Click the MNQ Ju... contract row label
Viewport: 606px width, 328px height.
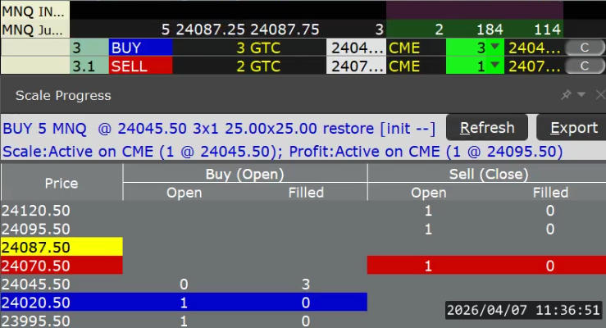[34, 30]
